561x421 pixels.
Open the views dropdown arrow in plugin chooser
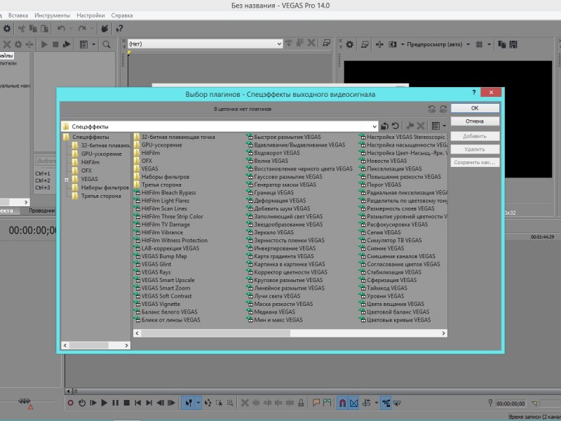[445, 126]
